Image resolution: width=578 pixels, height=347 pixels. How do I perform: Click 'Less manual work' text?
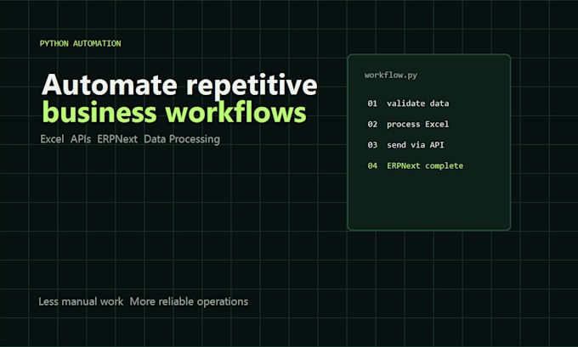coord(81,302)
